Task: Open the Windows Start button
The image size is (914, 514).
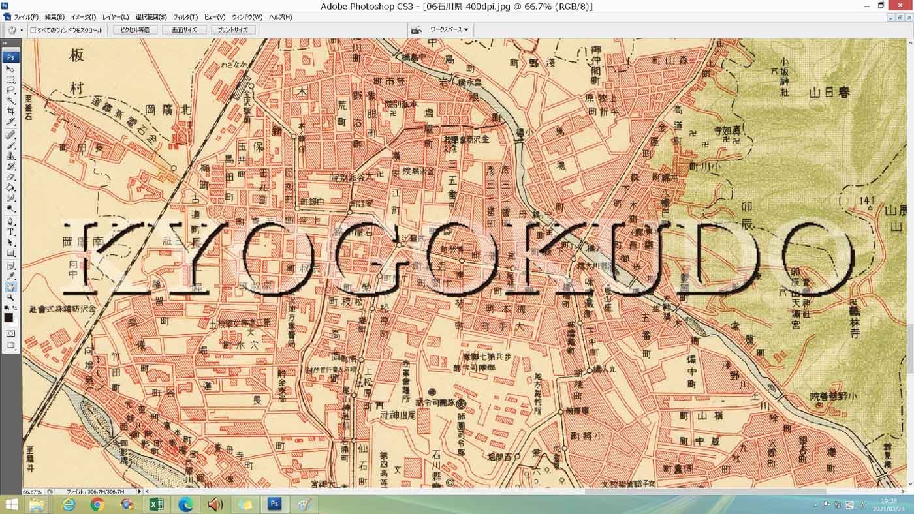Action: 11,504
